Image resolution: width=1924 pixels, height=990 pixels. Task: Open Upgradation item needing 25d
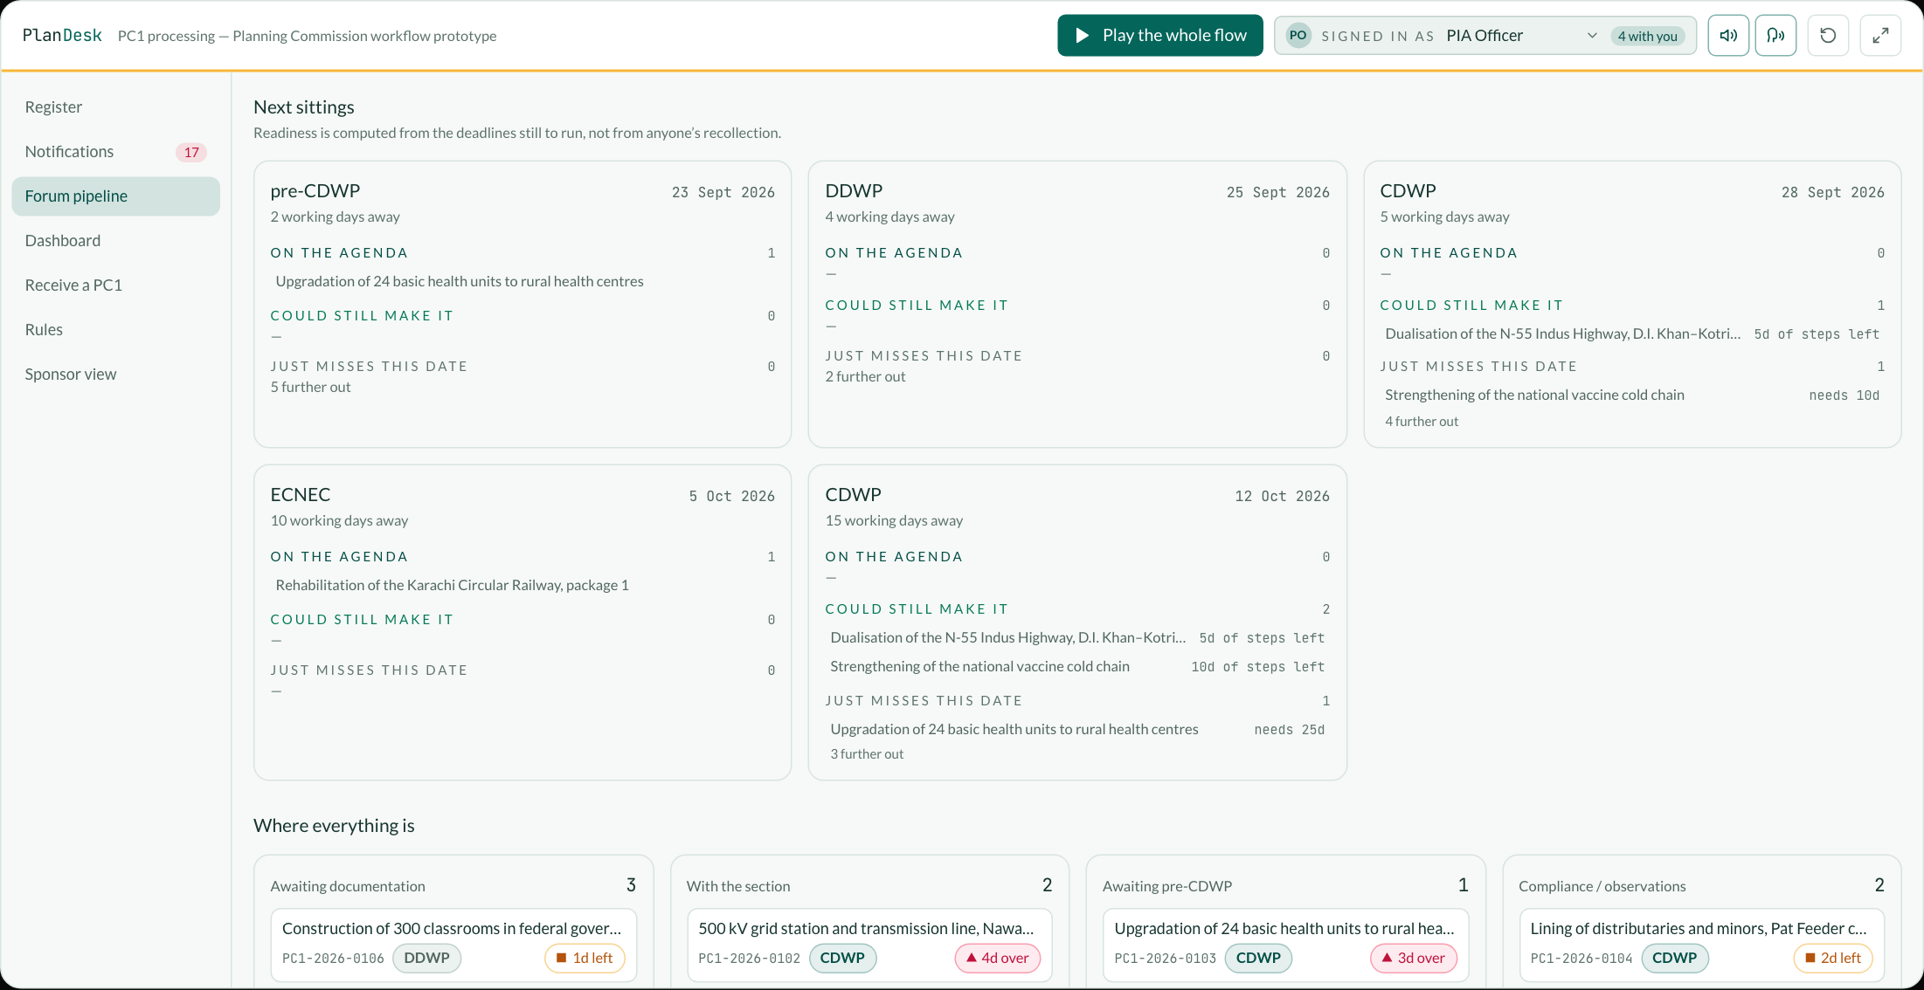1077,729
